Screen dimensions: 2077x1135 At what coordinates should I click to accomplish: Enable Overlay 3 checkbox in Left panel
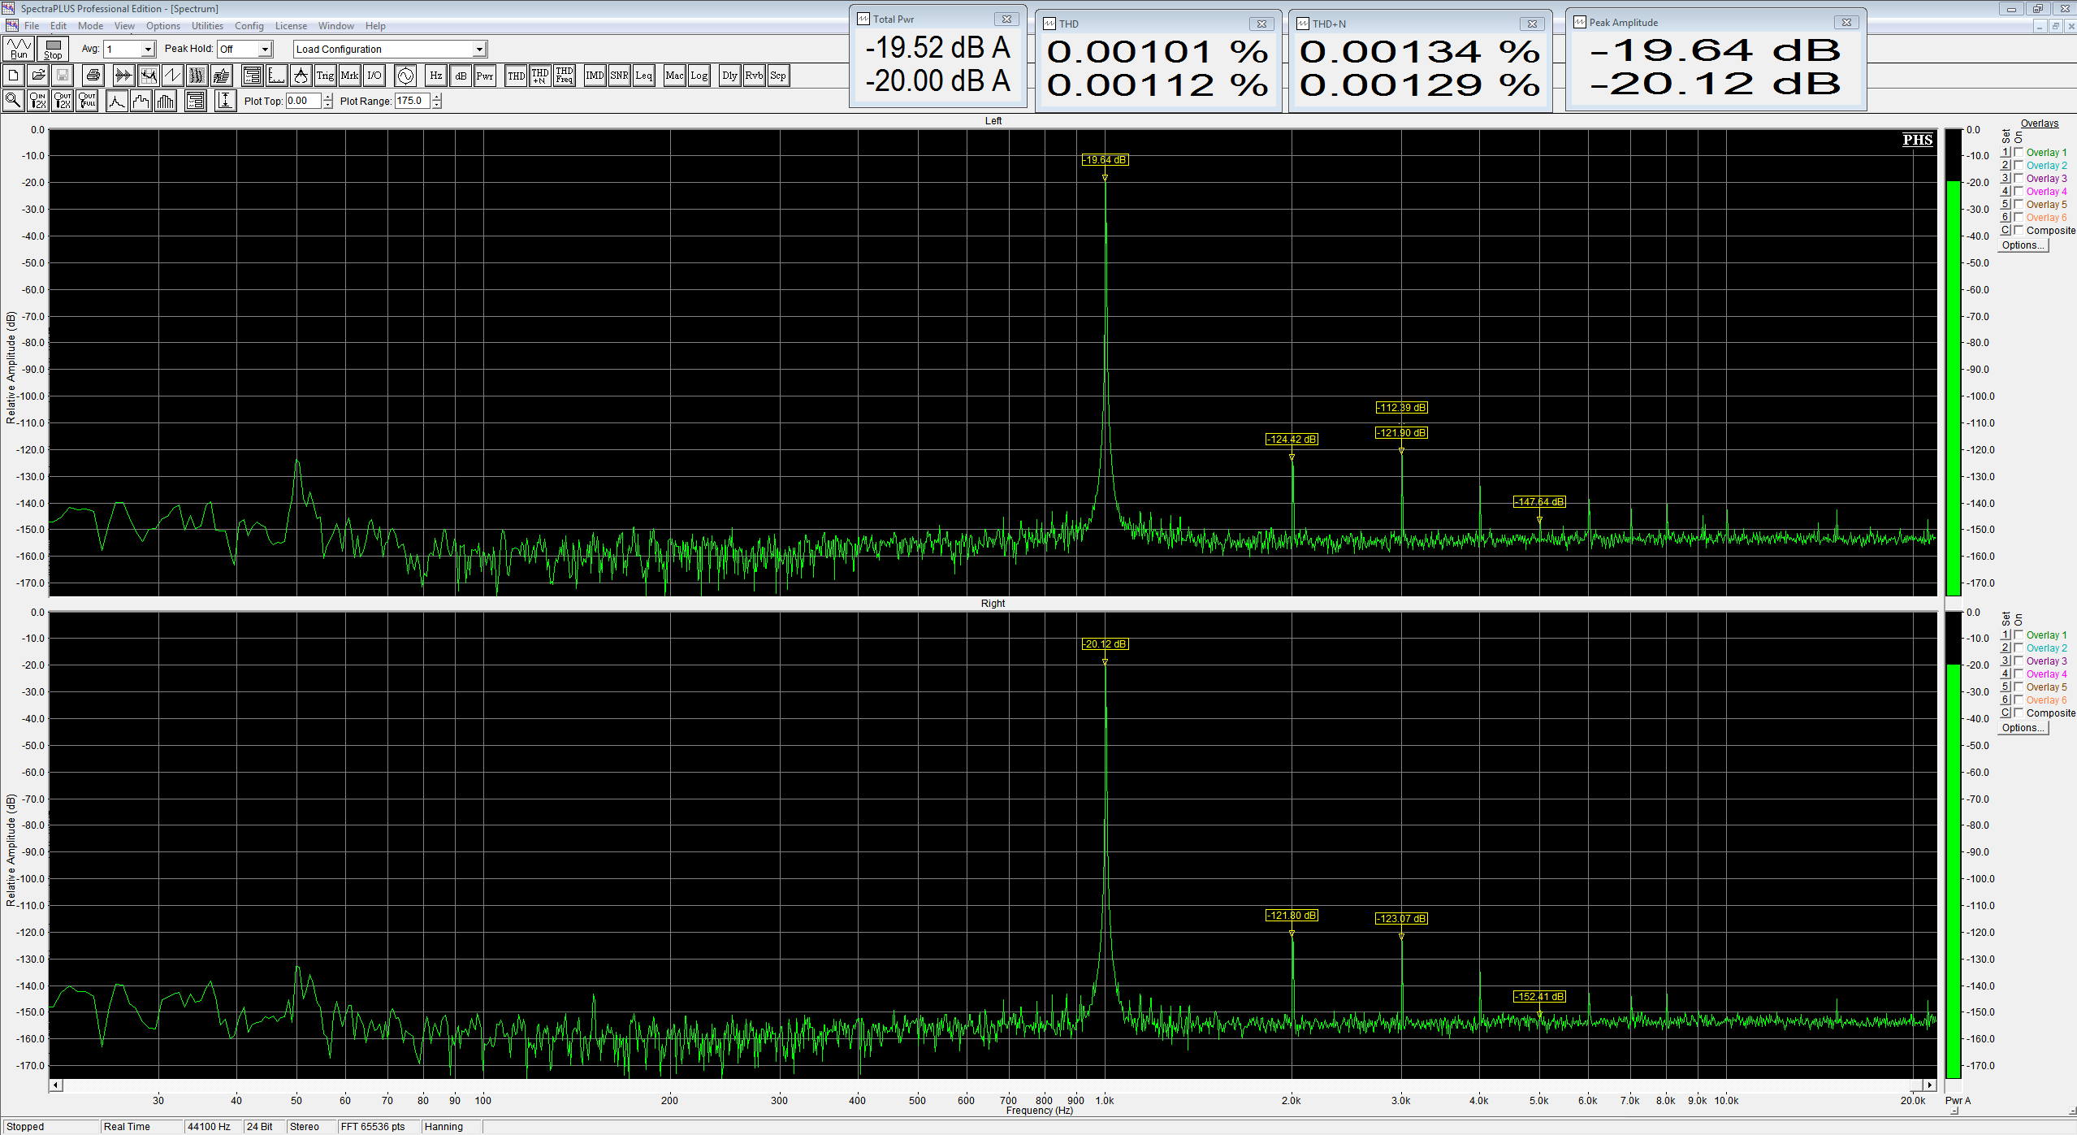2019,178
